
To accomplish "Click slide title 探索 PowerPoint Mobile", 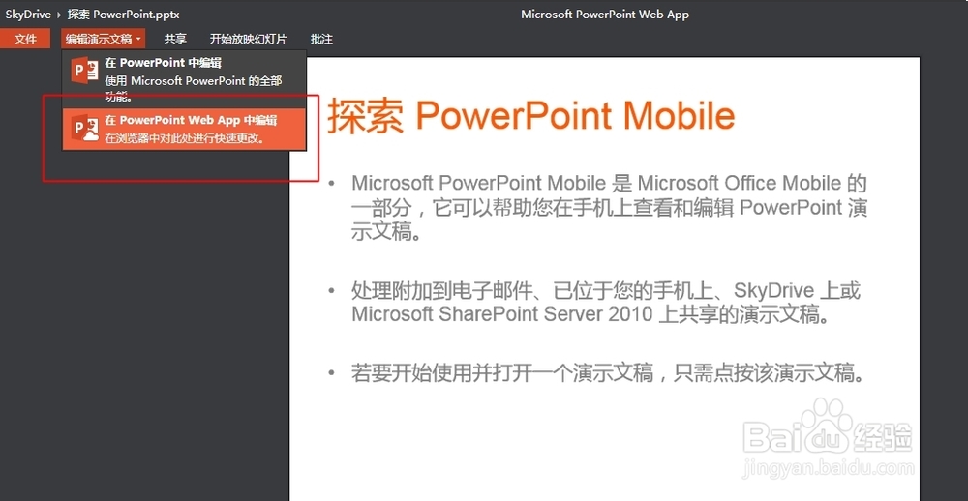I will click(530, 115).
